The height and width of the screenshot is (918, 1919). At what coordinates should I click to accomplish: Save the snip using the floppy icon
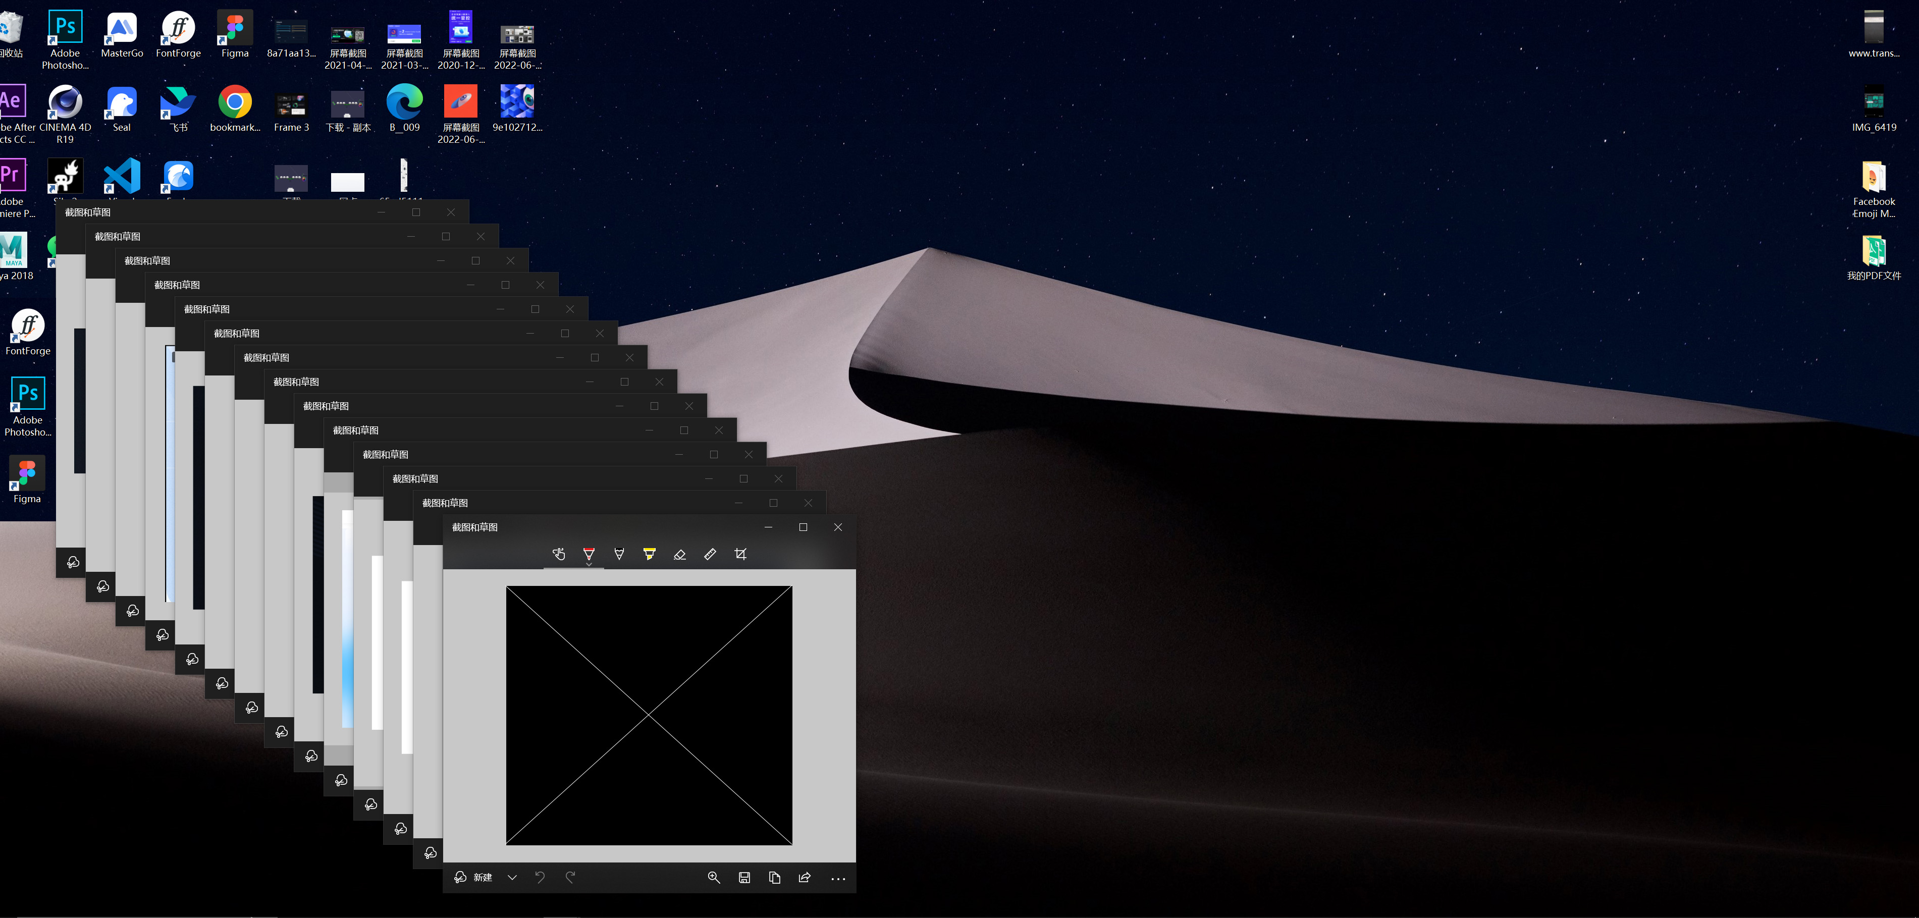pyautogui.click(x=744, y=877)
